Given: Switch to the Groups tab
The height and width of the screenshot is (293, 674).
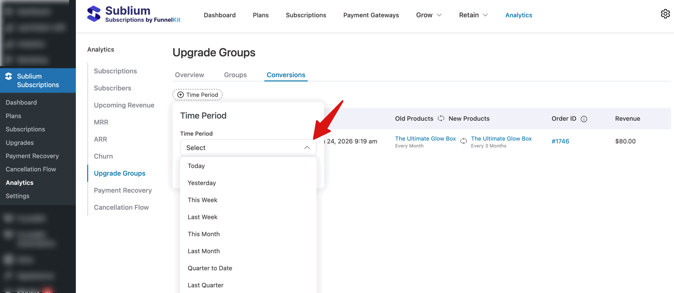Looking at the screenshot, I should (x=235, y=75).
